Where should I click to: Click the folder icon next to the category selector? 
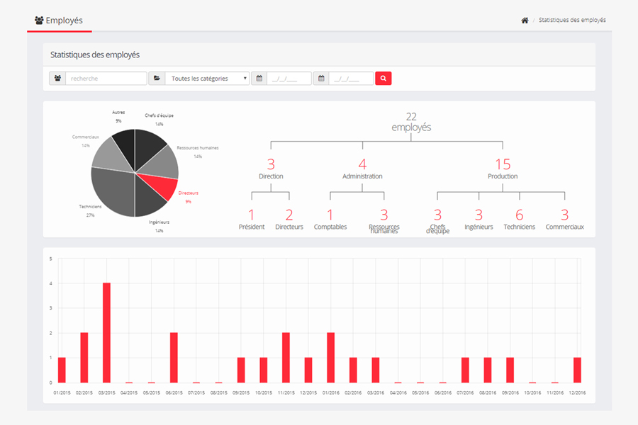157,78
